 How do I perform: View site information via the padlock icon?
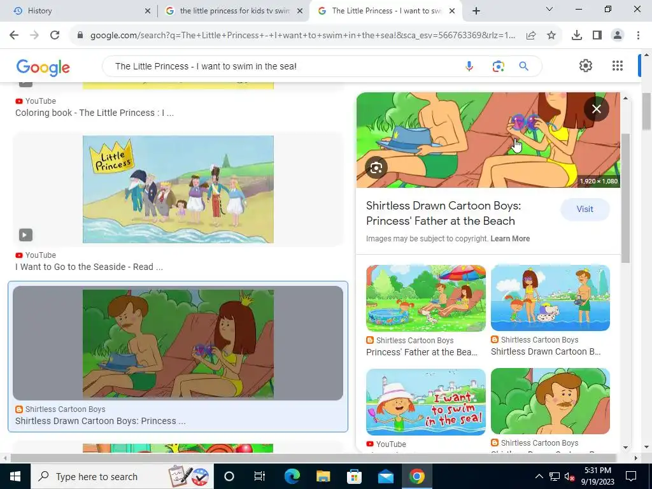80,36
